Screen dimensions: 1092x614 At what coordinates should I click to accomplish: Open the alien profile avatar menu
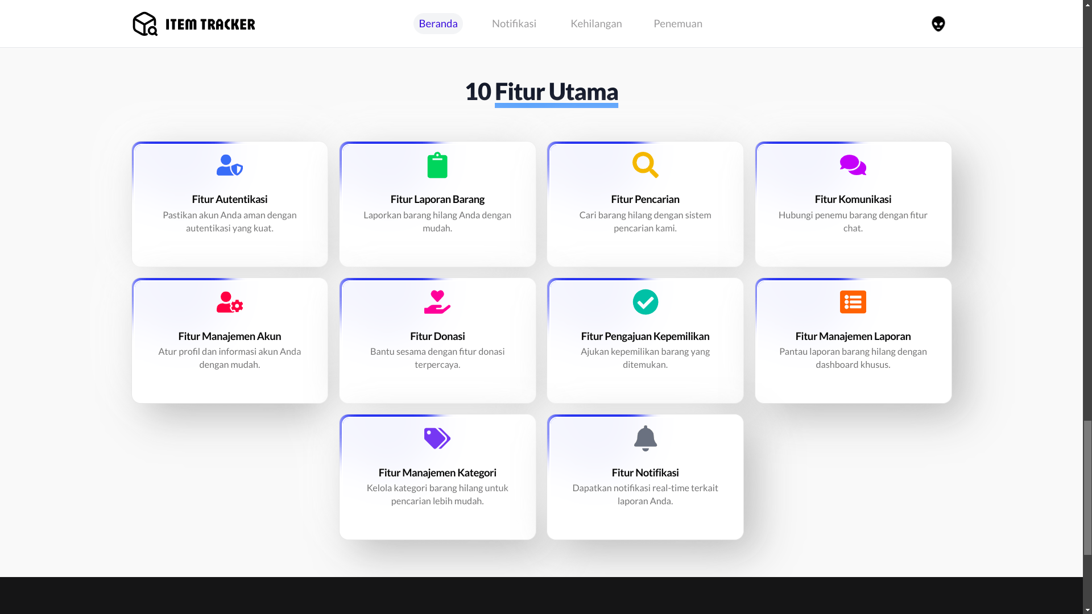tap(938, 23)
